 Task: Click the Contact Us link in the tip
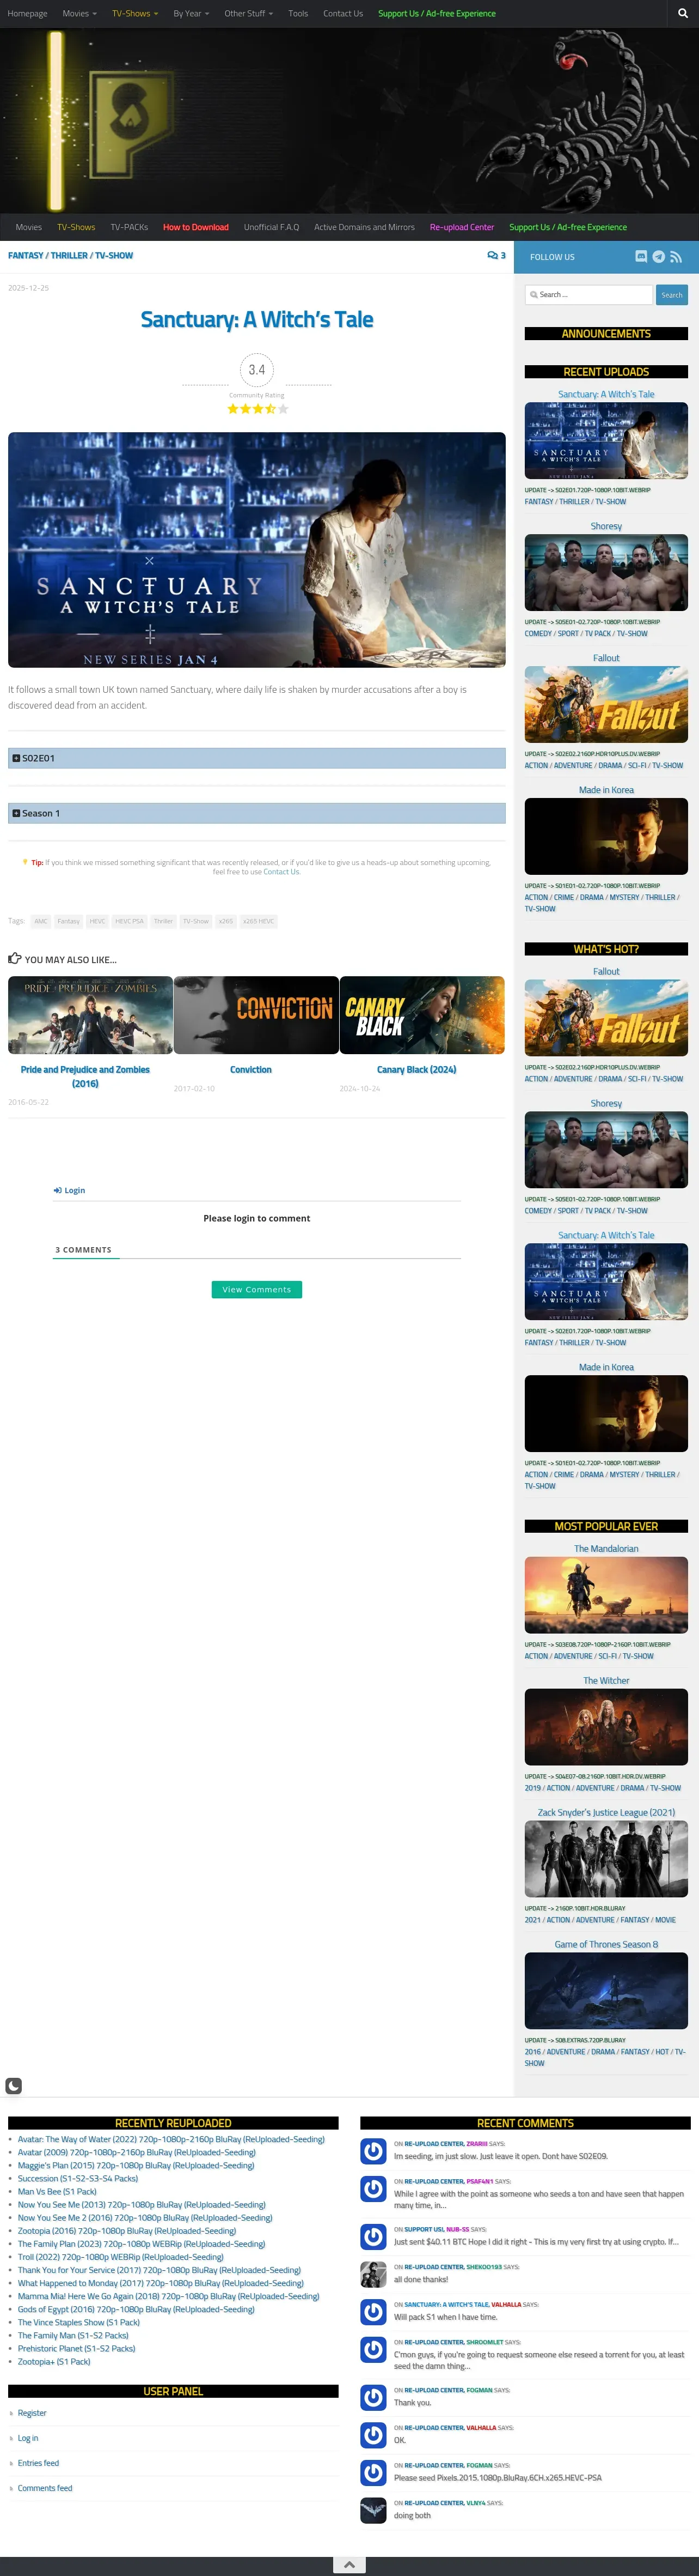281,872
